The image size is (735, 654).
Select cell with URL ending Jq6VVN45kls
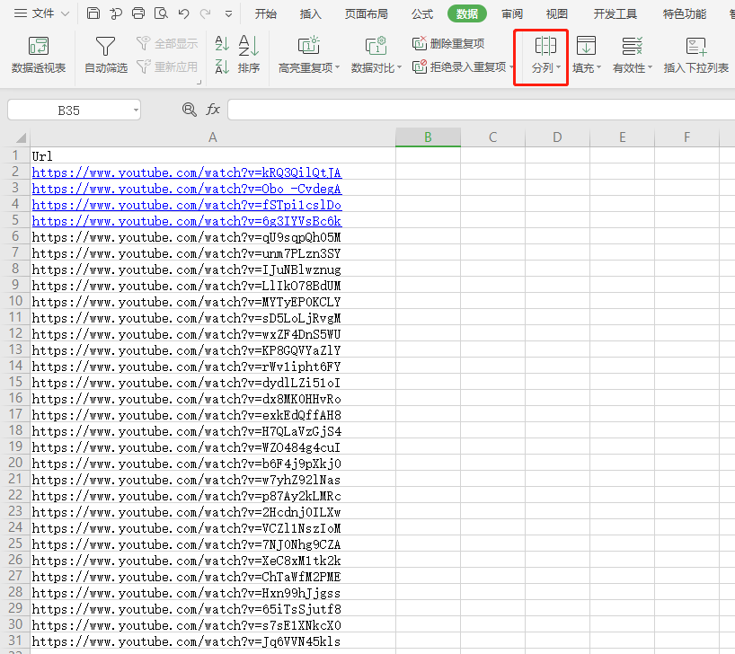(x=213, y=641)
